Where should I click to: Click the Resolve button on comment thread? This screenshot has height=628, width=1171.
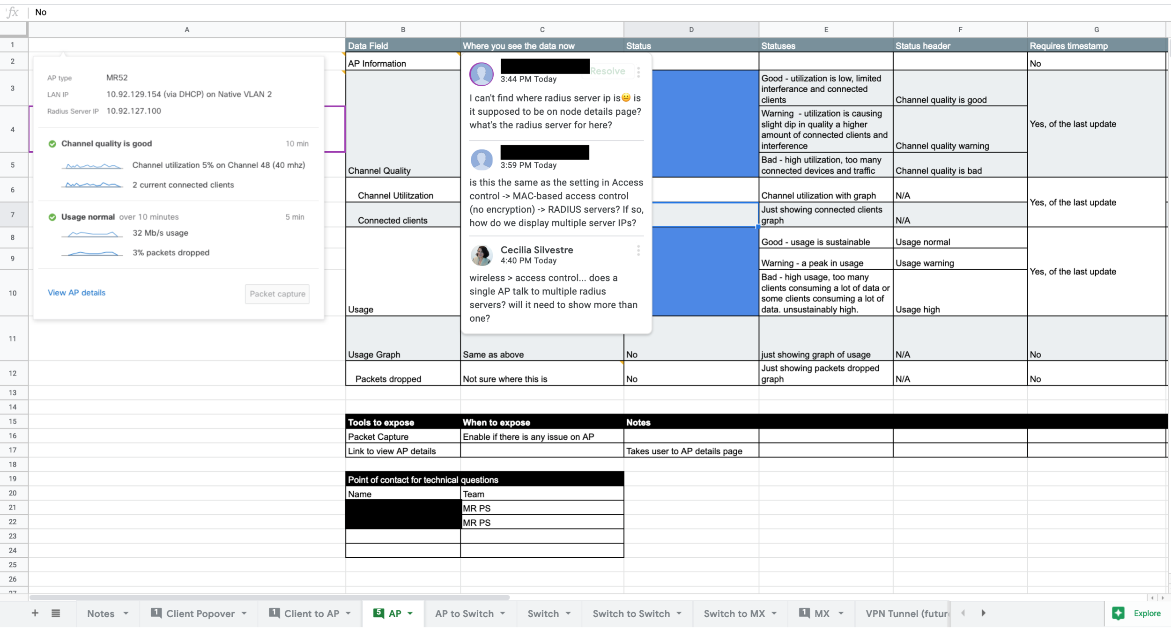[x=608, y=71]
